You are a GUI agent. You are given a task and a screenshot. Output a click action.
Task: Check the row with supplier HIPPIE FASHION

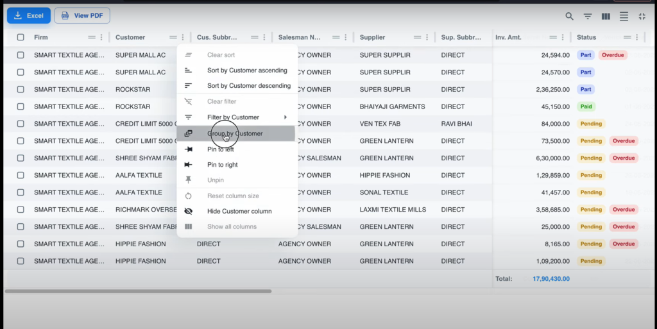point(21,175)
